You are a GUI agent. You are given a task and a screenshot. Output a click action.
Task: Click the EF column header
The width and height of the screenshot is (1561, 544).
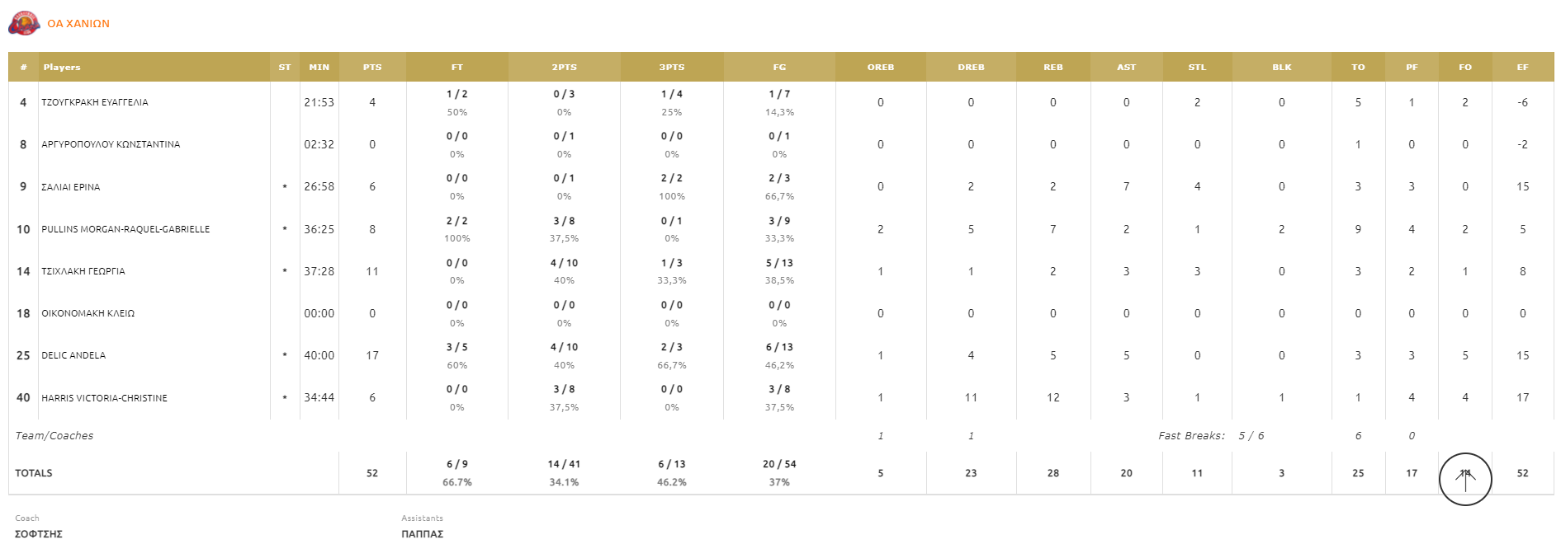point(1522,68)
